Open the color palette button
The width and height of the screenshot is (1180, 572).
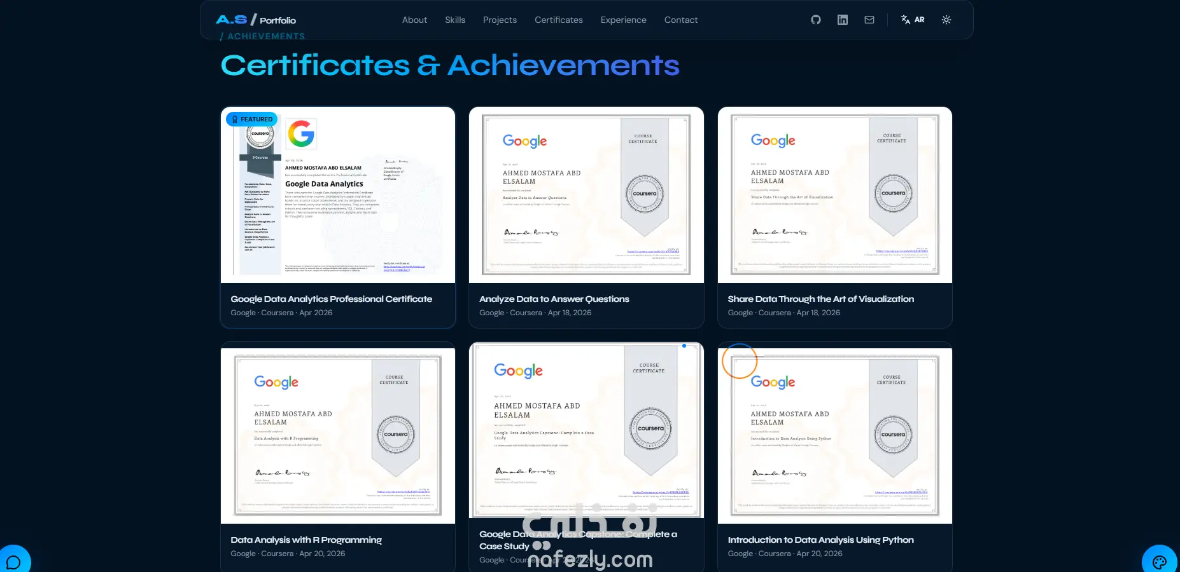tap(1160, 562)
